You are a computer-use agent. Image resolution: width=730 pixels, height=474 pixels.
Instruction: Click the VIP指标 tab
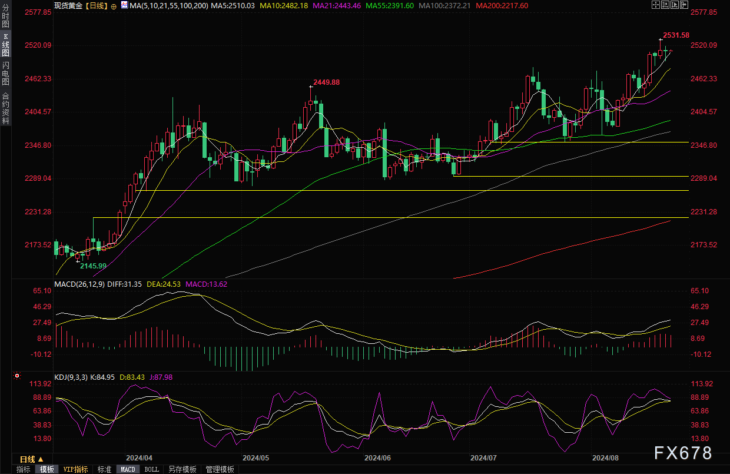(75, 469)
